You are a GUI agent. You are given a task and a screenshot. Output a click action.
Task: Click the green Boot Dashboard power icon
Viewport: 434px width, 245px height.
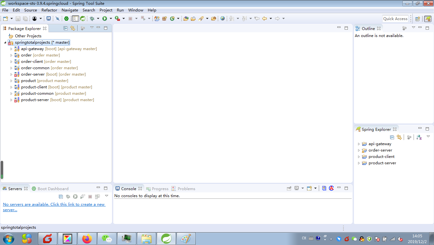tap(66, 19)
